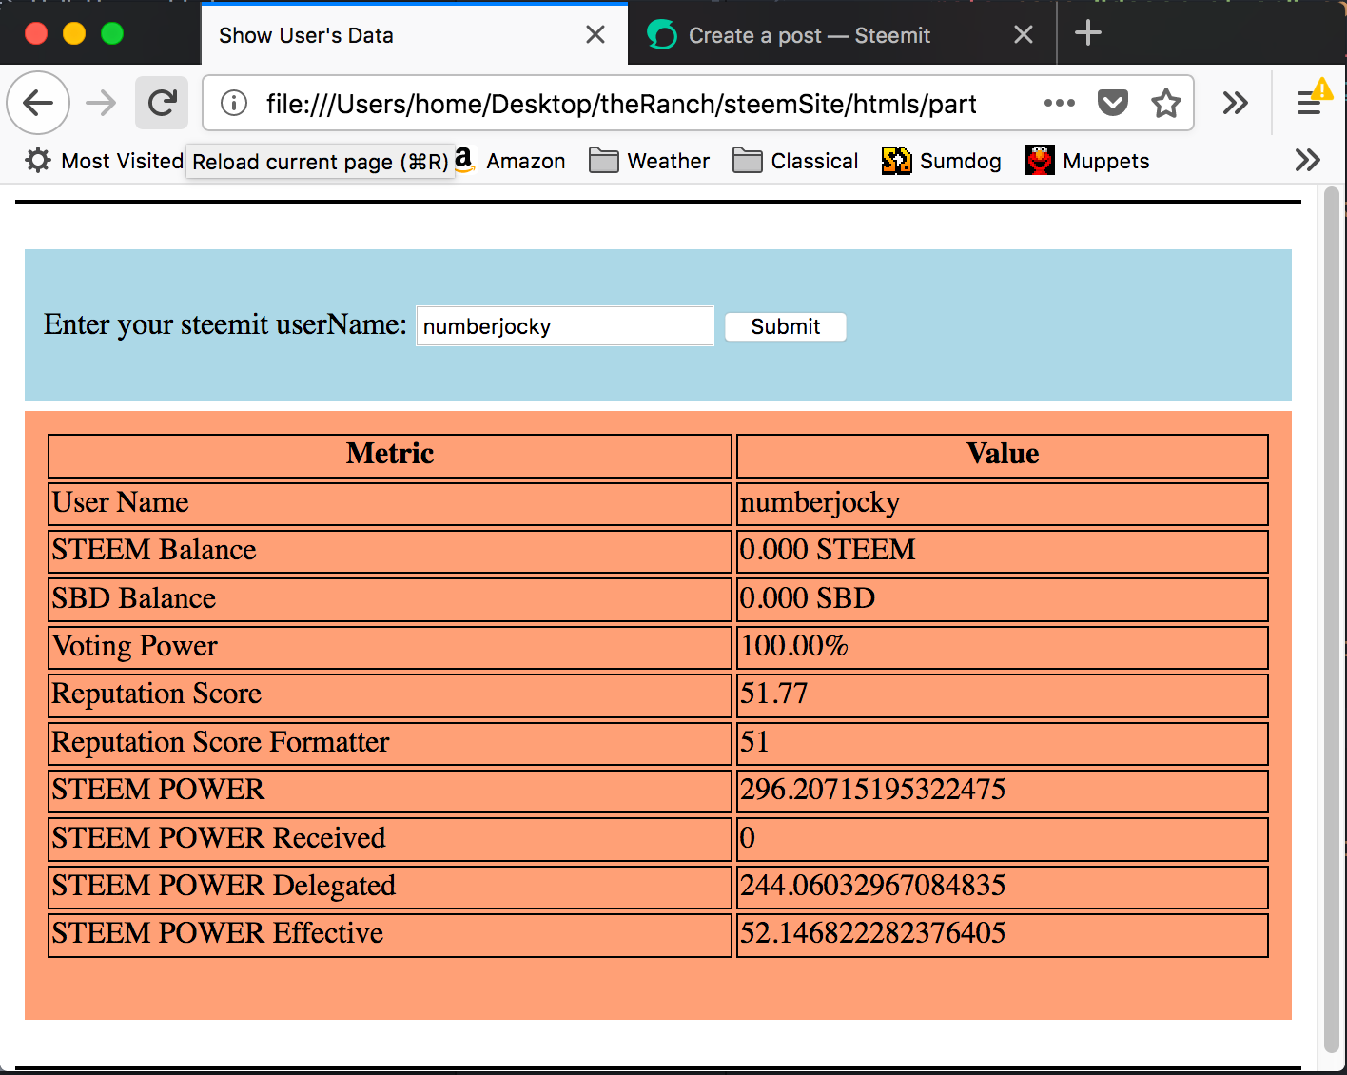Screen dimensions: 1347x1075
Task: Open the Amazon bookmark
Action: point(510,161)
